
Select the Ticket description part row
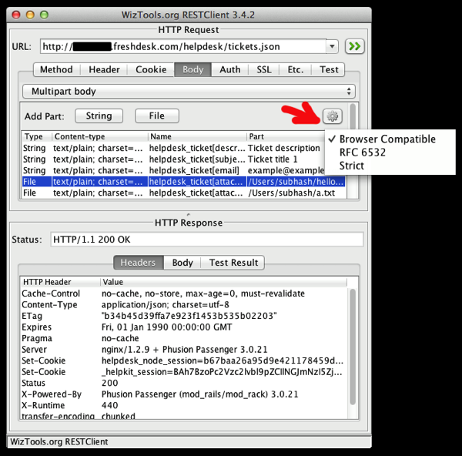[x=173, y=148]
